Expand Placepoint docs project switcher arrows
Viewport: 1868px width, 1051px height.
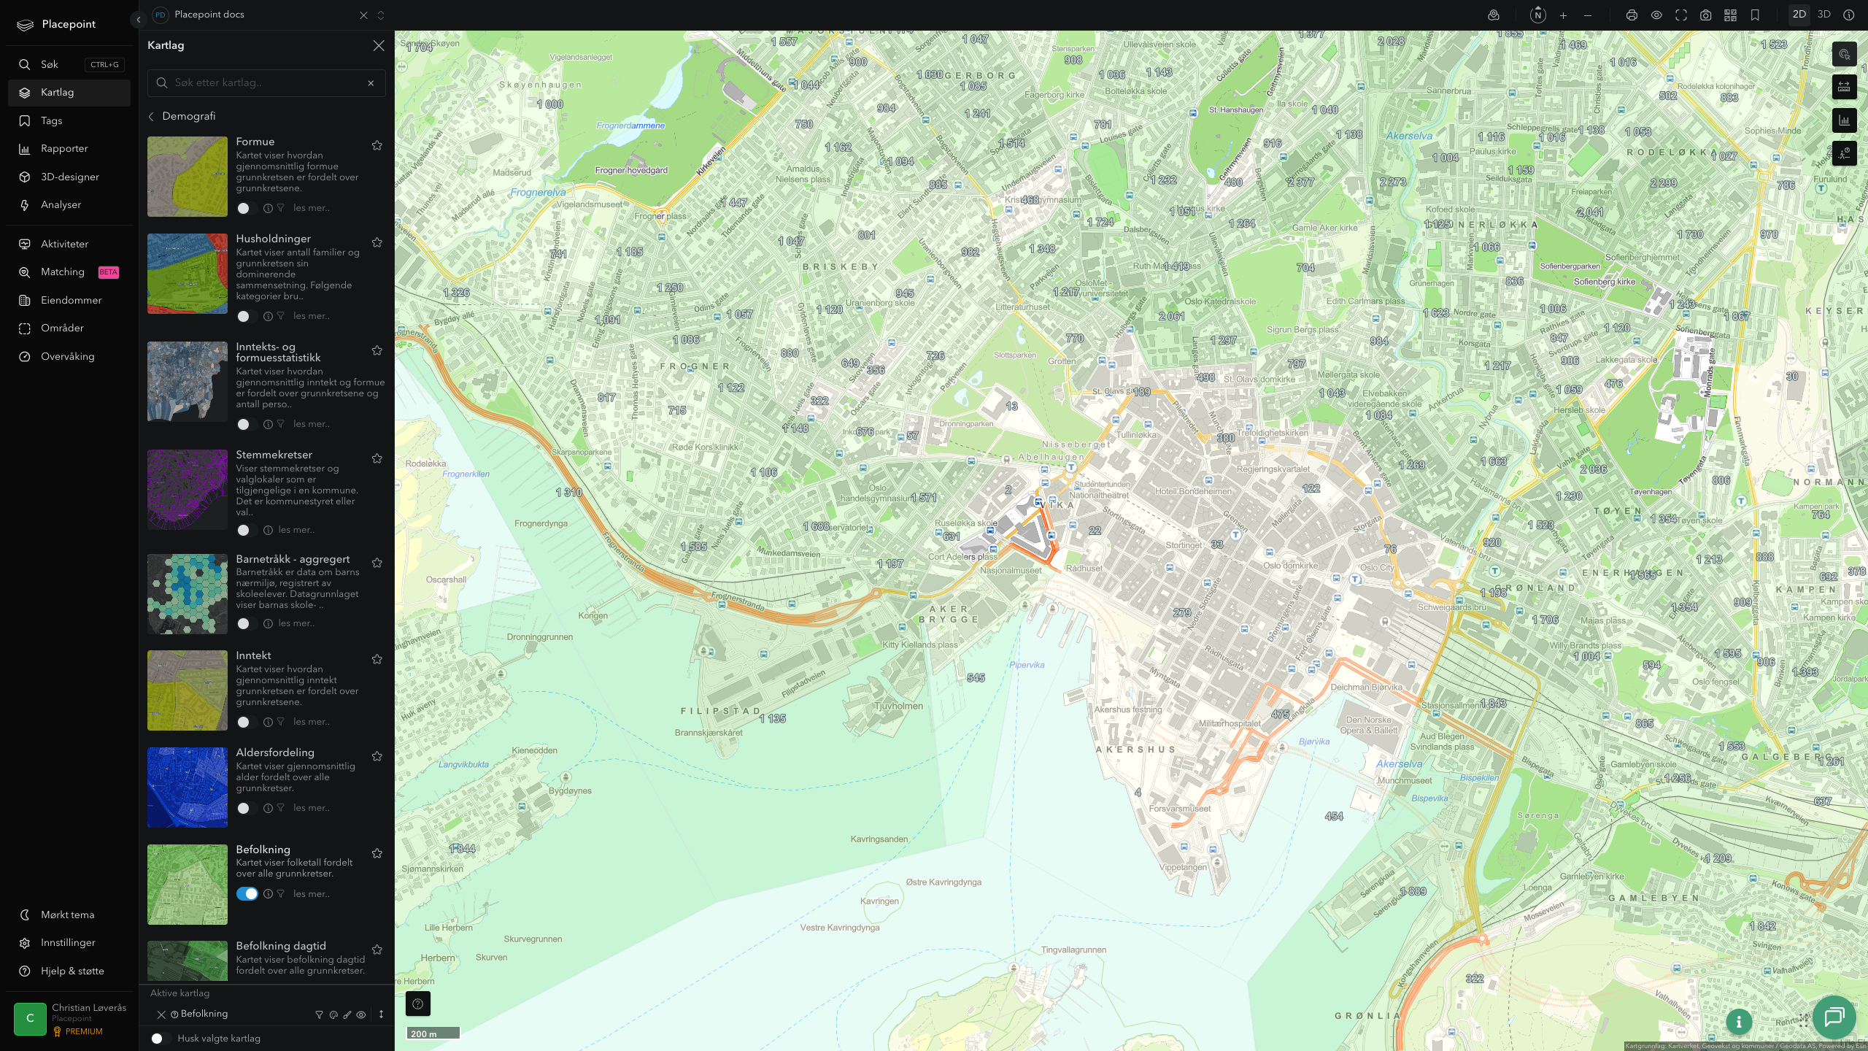pyautogui.click(x=381, y=15)
